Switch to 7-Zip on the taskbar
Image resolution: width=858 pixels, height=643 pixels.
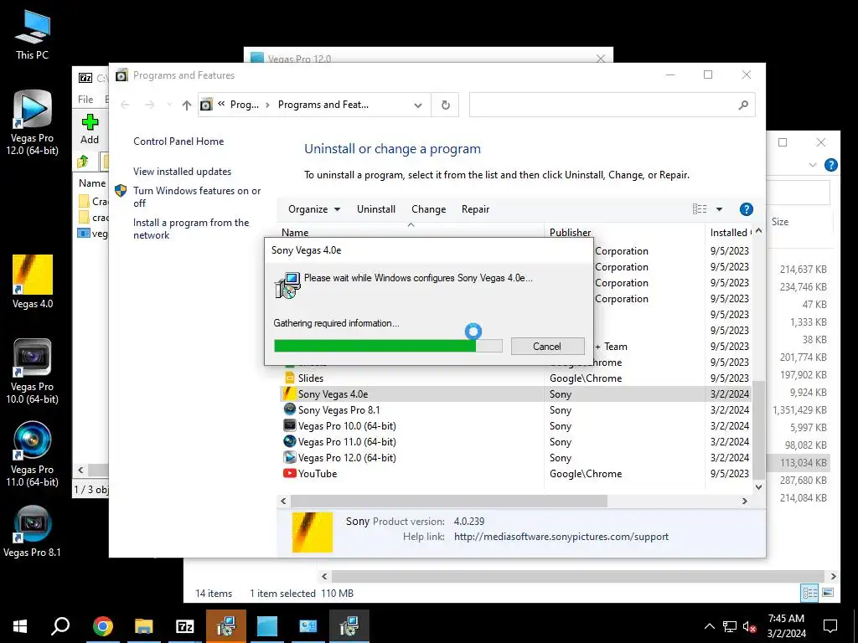(x=184, y=626)
